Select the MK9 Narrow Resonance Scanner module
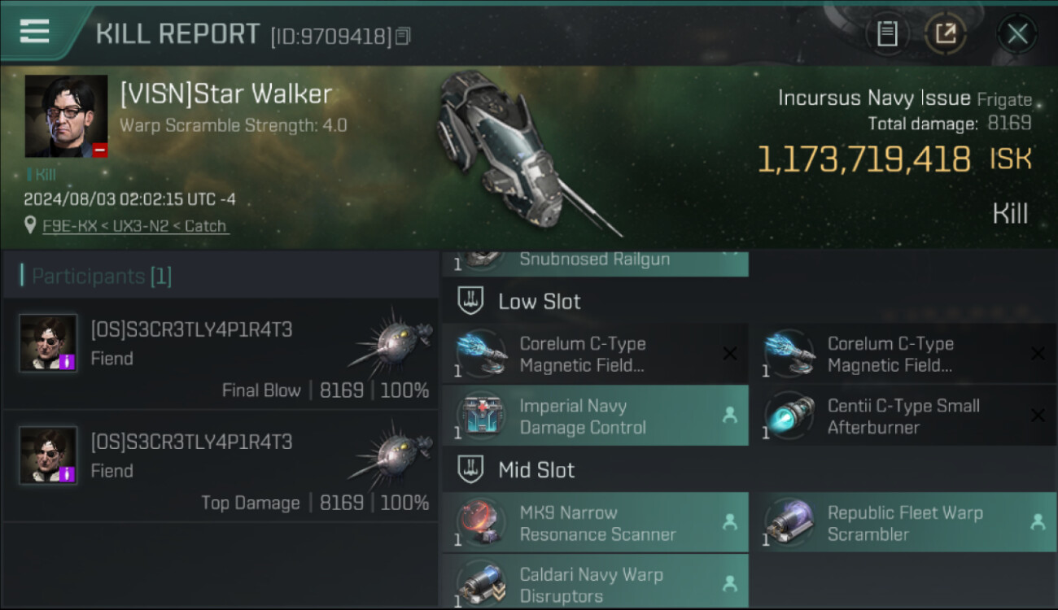The image size is (1058, 610). pos(595,523)
